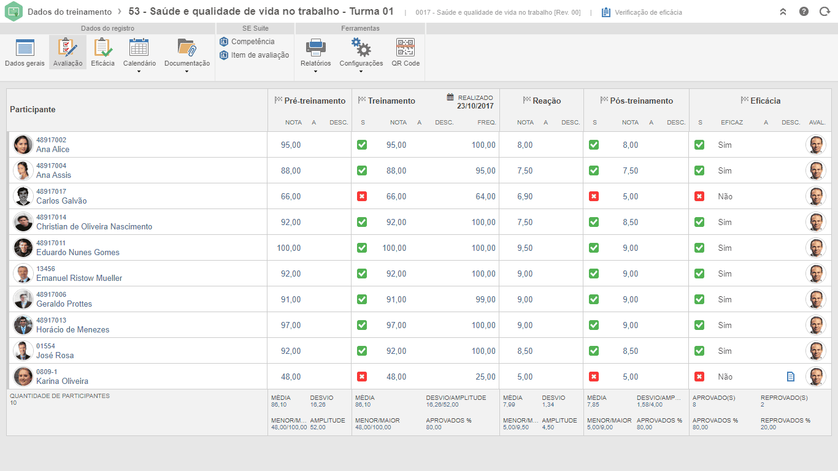The width and height of the screenshot is (838, 471).
Task: Click the flag icon beside Pós-treinamento header
Action: click(x=604, y=101)
